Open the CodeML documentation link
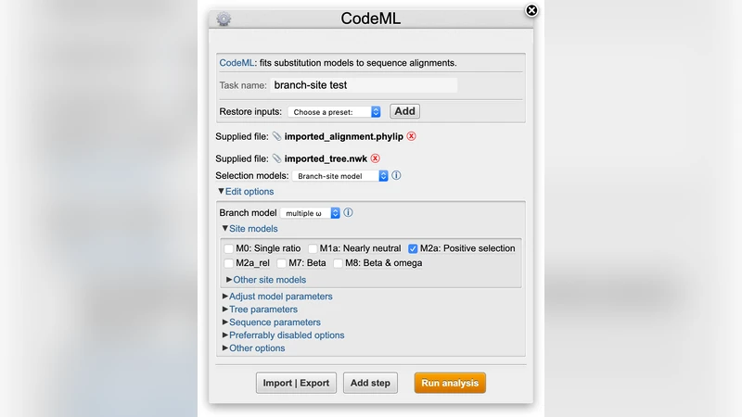742x417 pixels. pos(237,63)
